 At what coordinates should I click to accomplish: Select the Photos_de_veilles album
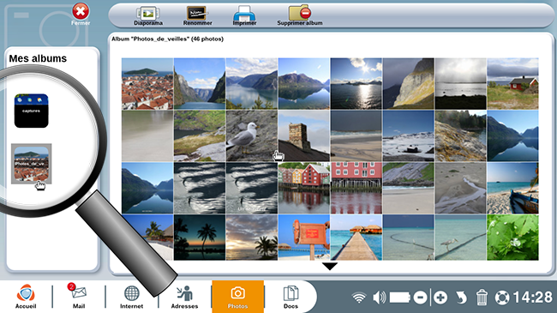click(x=31, y=164)
